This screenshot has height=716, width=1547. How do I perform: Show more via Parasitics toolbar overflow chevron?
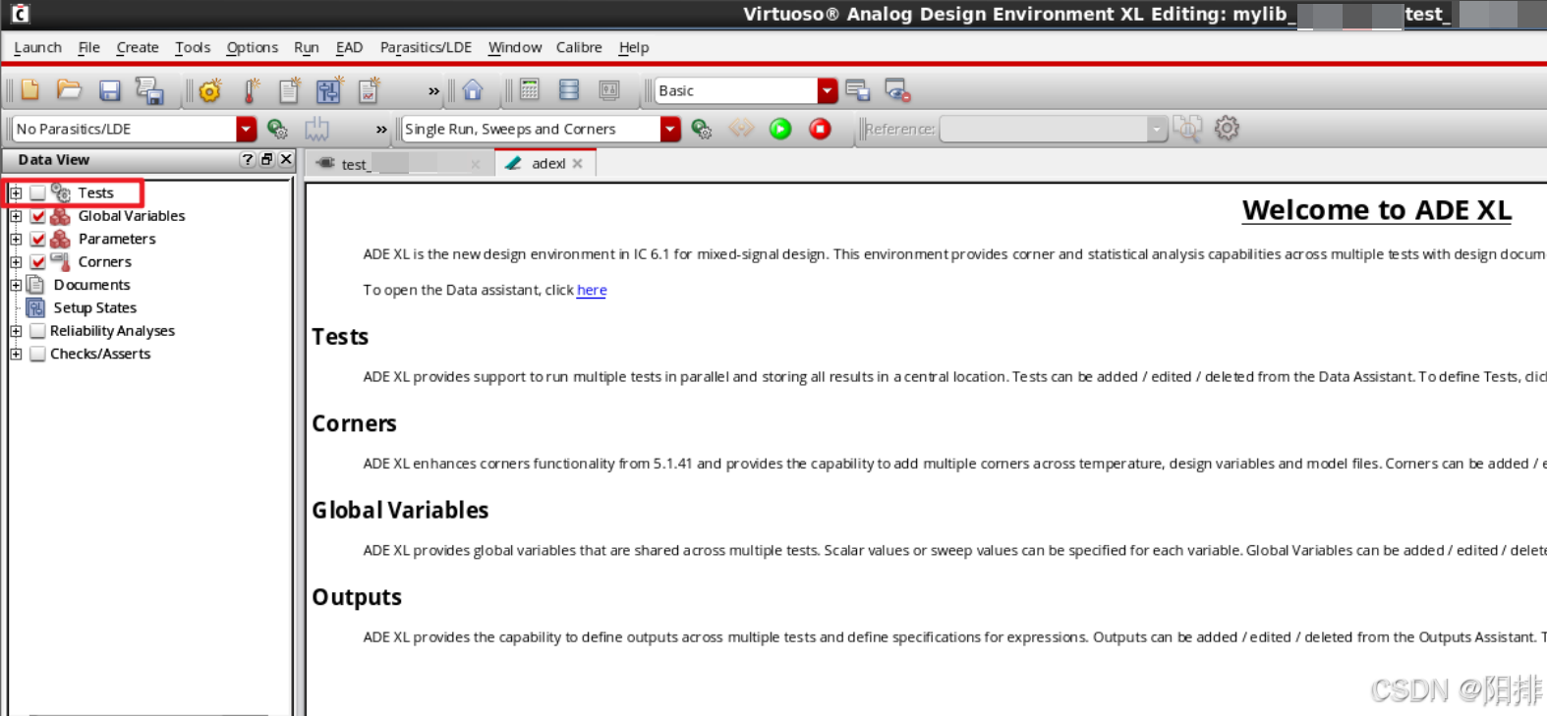381,130
